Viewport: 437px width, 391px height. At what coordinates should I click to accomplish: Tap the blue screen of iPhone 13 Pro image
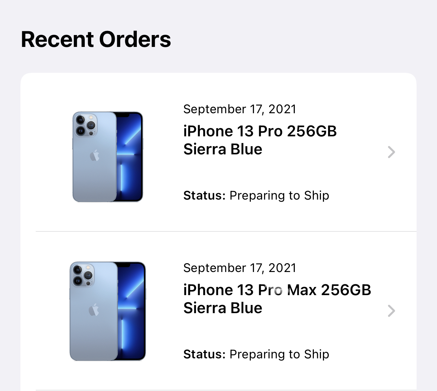coord(129,157)
